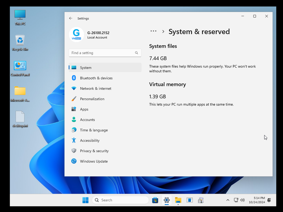The width and height of the screenshot is (283, 212).
Task: Click the Virtual memory heading
Action: tap(167, 85)
